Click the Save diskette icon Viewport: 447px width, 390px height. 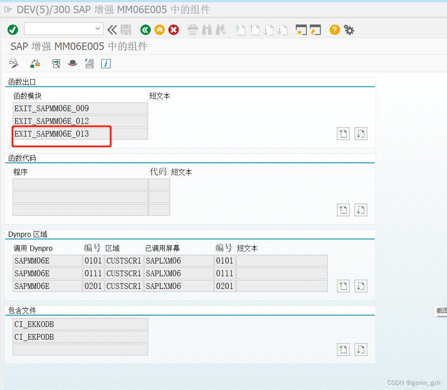pos(126,30)
